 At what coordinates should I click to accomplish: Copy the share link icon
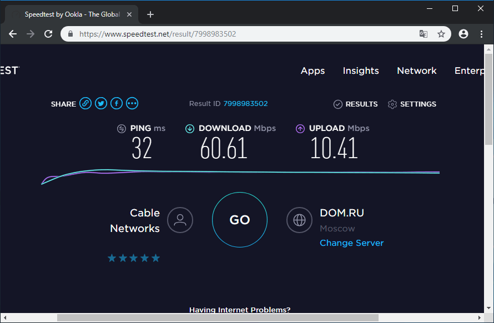pyautogui.click(x=85, y=103)
